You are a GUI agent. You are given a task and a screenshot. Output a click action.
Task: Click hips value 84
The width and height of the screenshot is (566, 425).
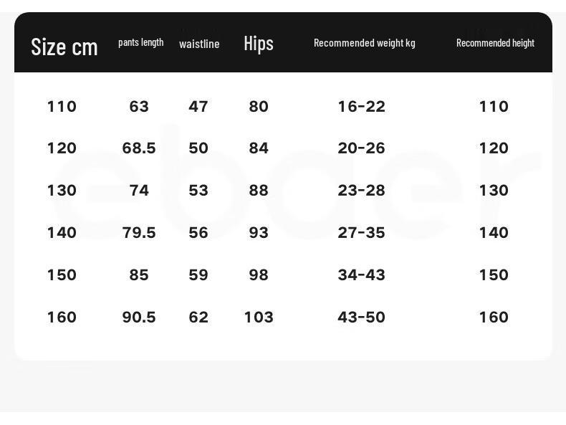(x=259, y=148)
